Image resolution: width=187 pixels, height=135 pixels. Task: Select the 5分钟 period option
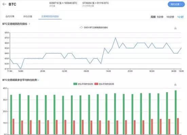160,17
